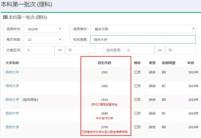
Task: Open 扬州大学 link in row 1646
Action: 12,113
